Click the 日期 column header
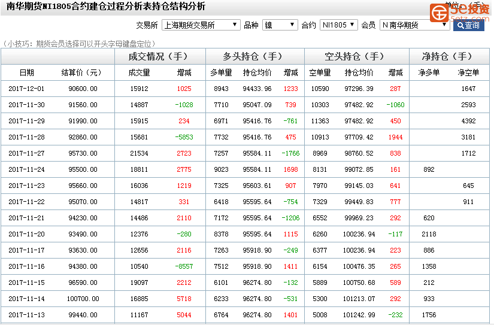 (26, 73)
